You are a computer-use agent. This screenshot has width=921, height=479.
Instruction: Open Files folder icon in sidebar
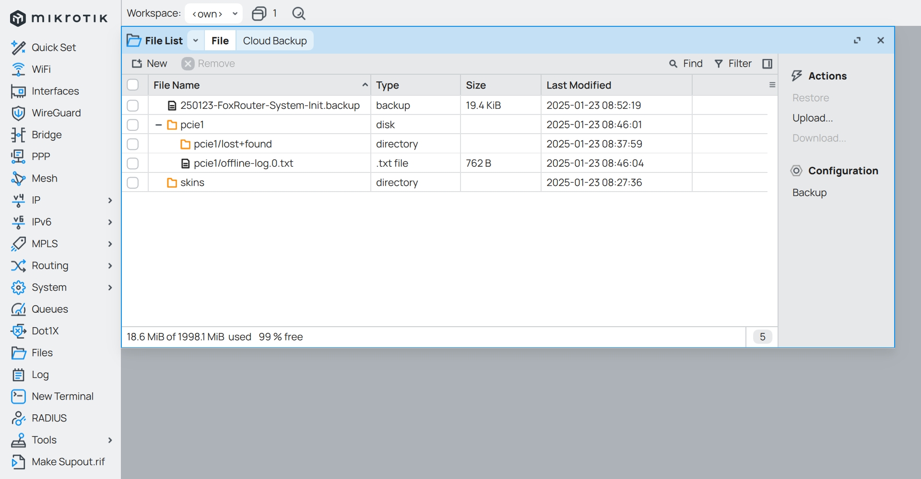[18, 353]
